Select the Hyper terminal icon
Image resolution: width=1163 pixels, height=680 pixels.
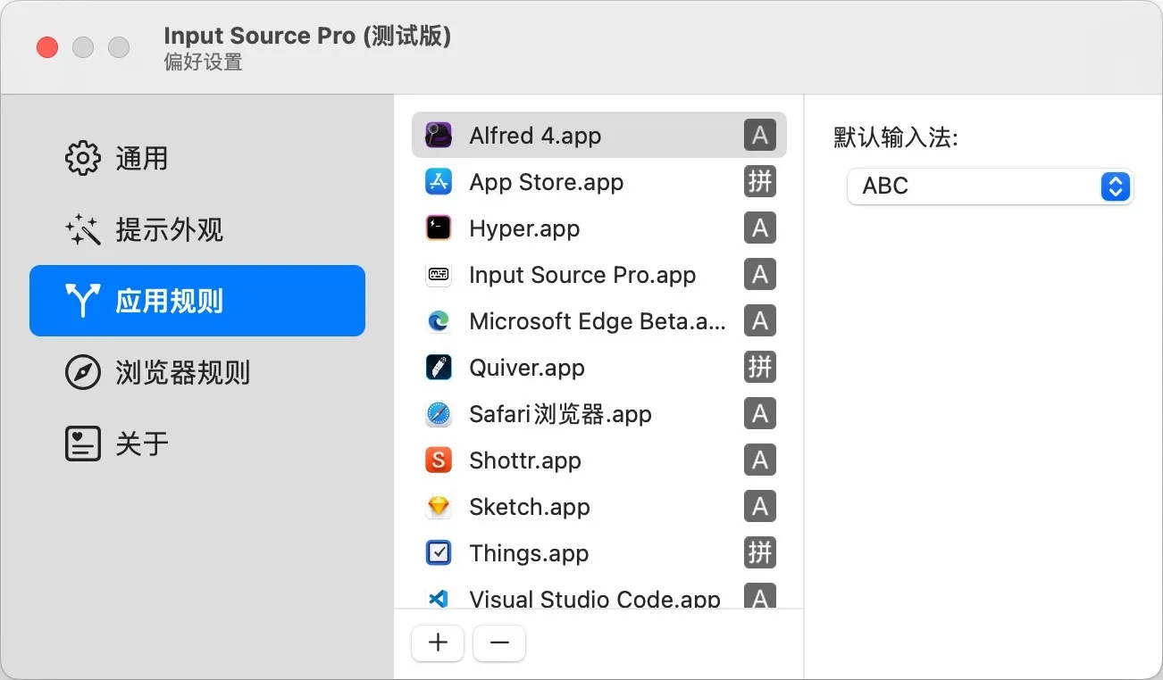[x=438, y=228]
